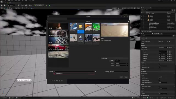176x99 pixels.
Task: Toggle rotation snap in viewport toolbar
Action: click(27, 8)
